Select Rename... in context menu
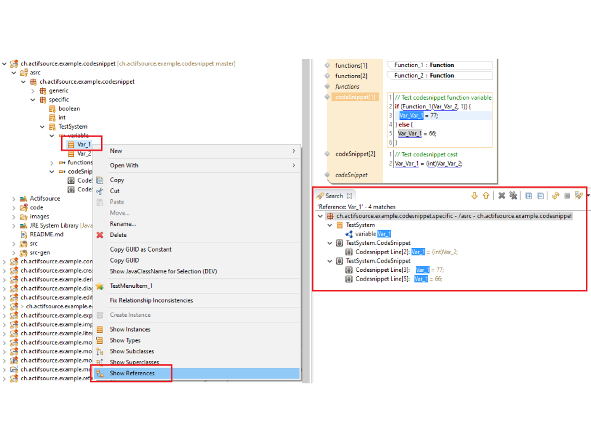The width and height of the screenshot is (591, 443). [x=123, y=224]
